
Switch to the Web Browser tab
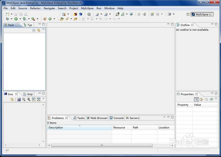97,118
